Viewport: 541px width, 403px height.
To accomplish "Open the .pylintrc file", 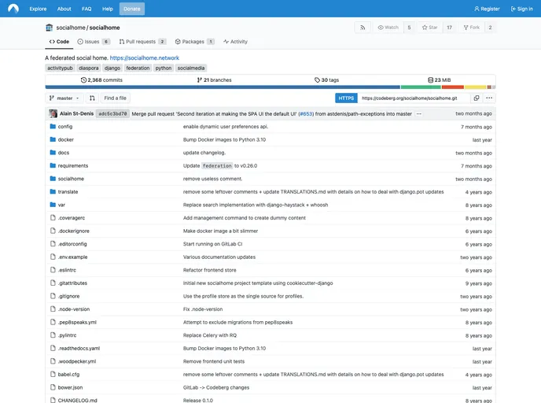I will tap(68, 335).
